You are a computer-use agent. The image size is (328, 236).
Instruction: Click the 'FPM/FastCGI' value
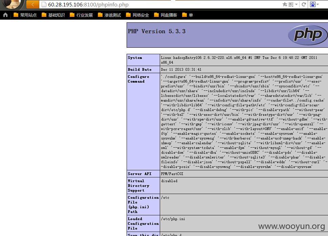point(172,174)
